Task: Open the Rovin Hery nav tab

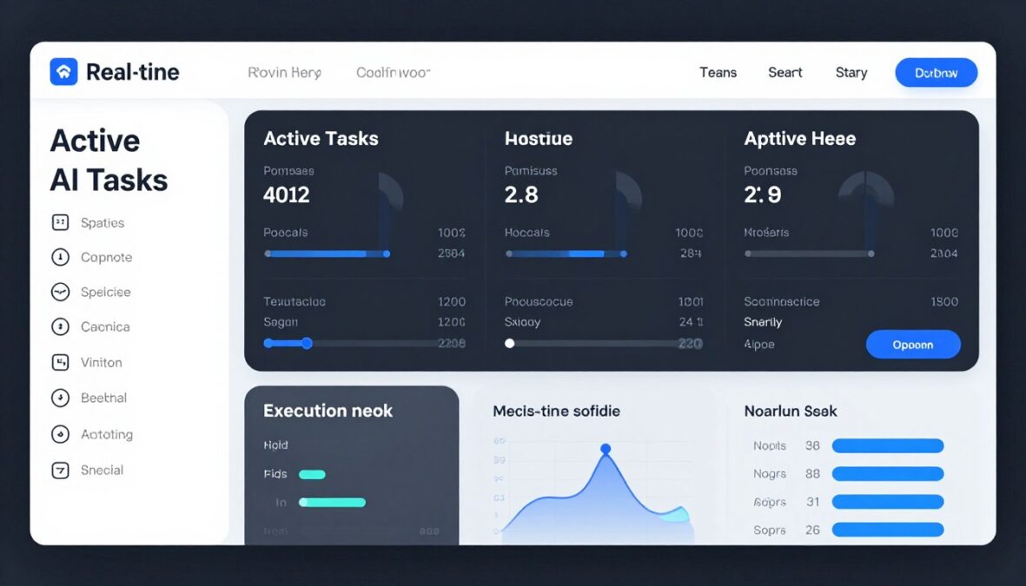Action: [285, 73]
